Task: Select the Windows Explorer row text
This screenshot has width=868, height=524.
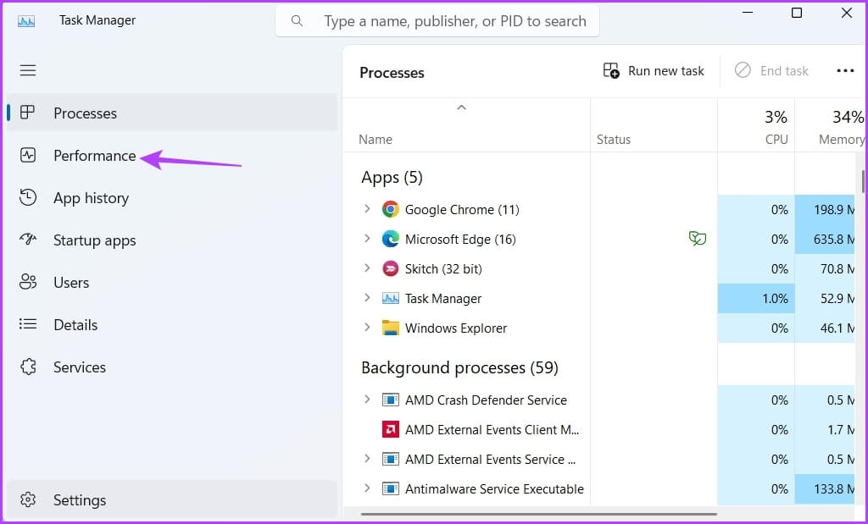Action: point(455,328)
